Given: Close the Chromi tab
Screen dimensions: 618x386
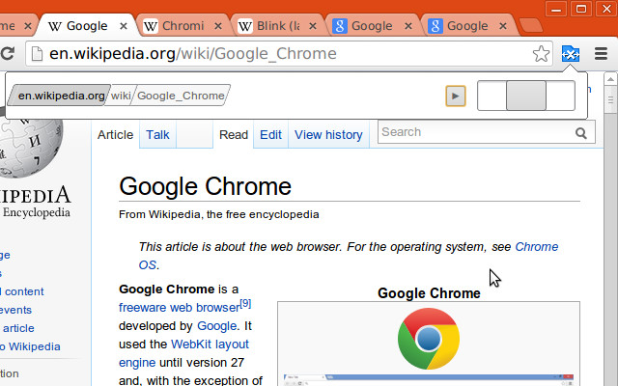Looking at the screenshot, I should 218,26.
